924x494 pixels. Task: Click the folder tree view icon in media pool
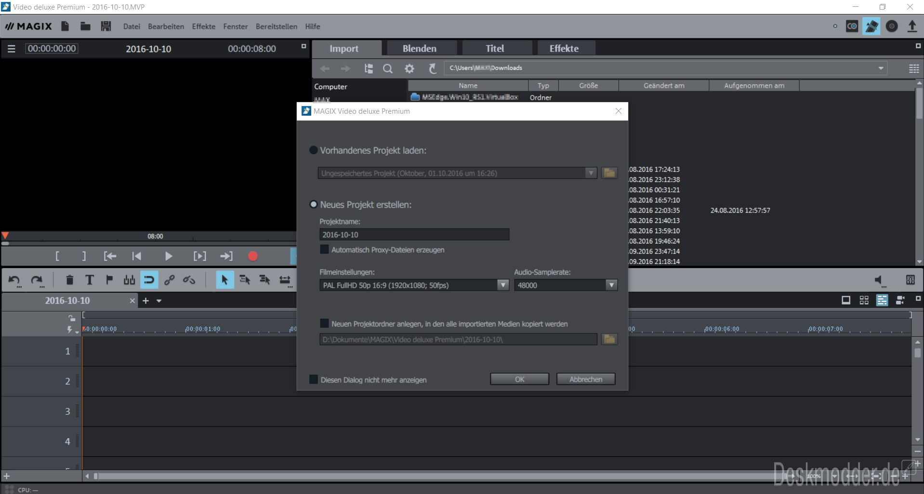[369, 68]
